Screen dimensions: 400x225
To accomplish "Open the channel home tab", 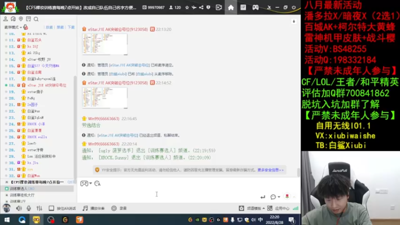I will coord(231,7).
